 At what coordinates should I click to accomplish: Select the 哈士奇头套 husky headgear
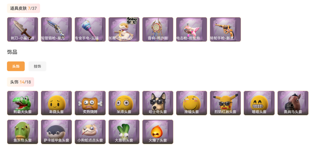pos(158,103)
